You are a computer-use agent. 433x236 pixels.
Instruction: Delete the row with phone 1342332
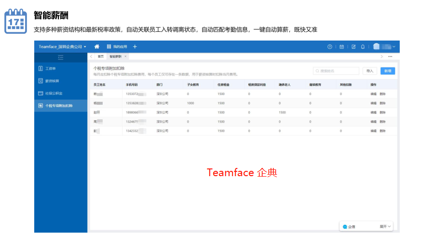tap(382, 131)
